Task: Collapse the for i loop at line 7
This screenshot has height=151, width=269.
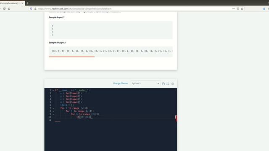Action: (x=53, y=108)
